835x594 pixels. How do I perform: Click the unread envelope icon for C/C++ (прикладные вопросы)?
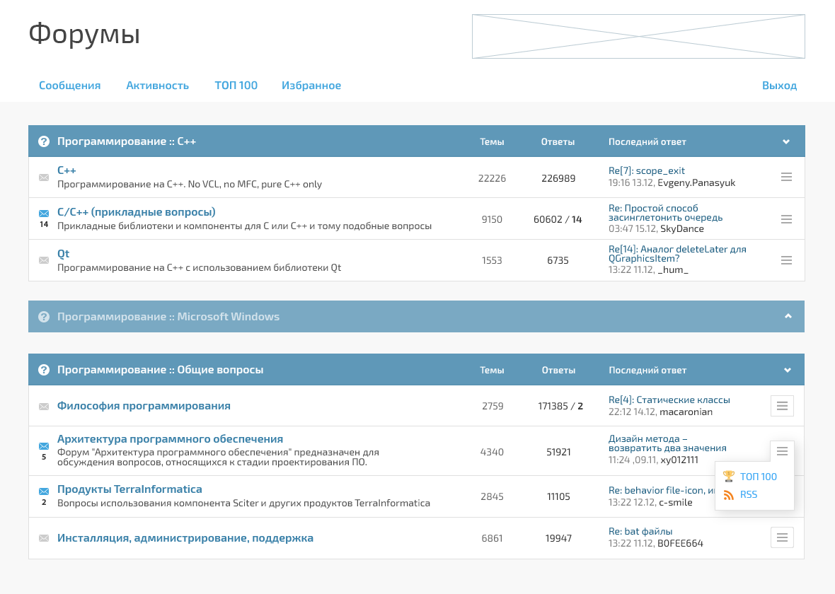tap(44, 214)
